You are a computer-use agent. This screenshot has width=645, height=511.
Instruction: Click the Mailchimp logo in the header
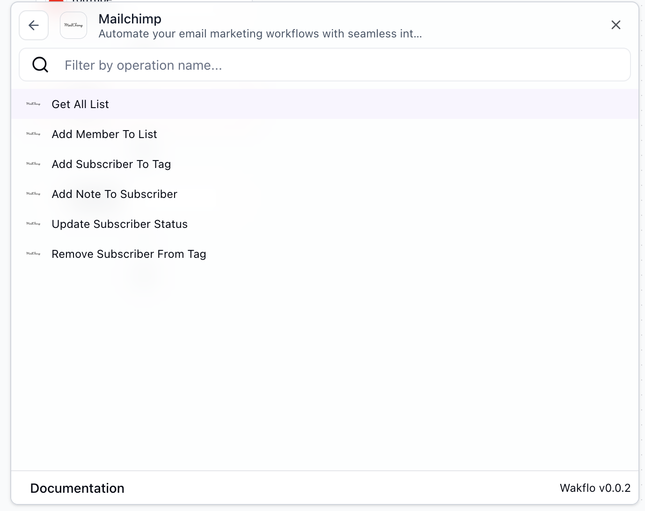(x=73, y=25)
